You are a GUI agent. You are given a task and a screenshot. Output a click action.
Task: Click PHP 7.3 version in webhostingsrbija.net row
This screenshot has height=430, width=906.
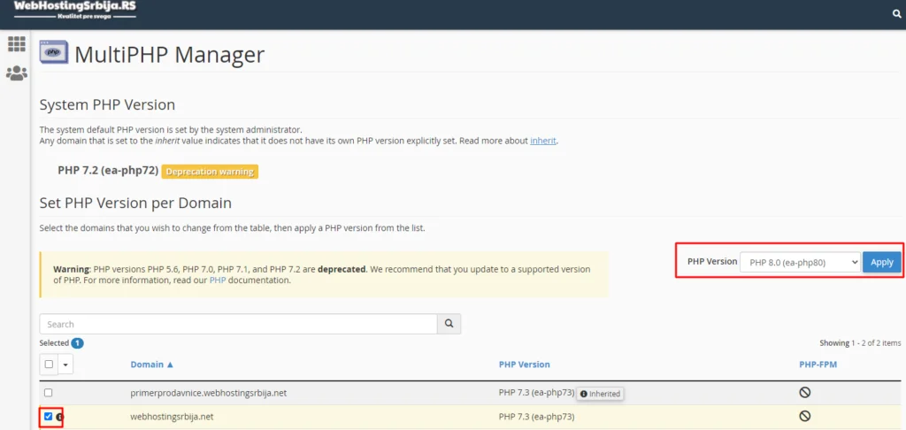pos(536,417)
